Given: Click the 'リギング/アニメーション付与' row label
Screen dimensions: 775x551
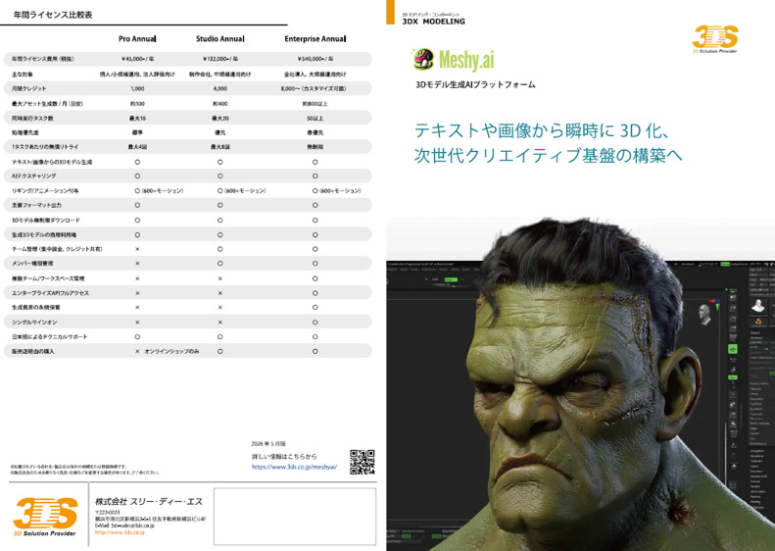Looking at the screenshot, I should click(45, 190).
